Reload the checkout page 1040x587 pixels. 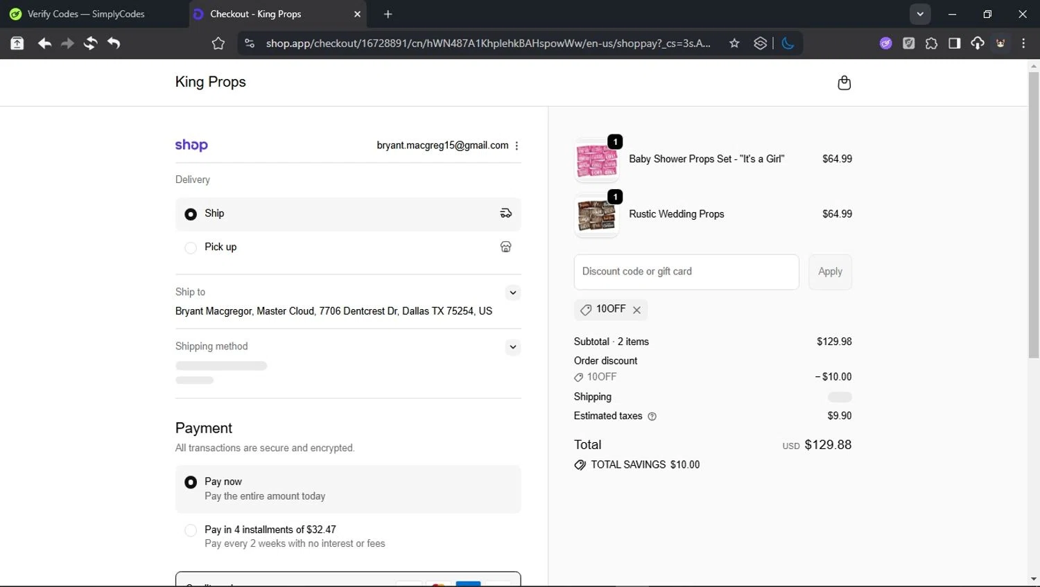pyautogui.click(x=90, y=44)
